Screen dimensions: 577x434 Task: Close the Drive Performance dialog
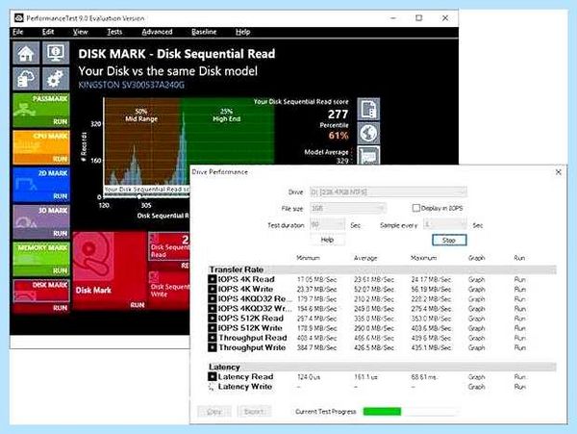tap(558, 172)
